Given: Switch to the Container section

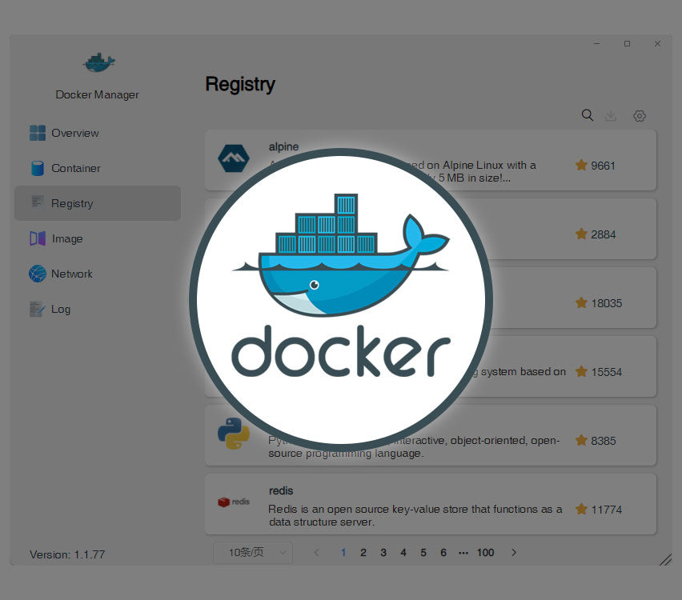Looking at the screenshot, I should click(75, 168).
